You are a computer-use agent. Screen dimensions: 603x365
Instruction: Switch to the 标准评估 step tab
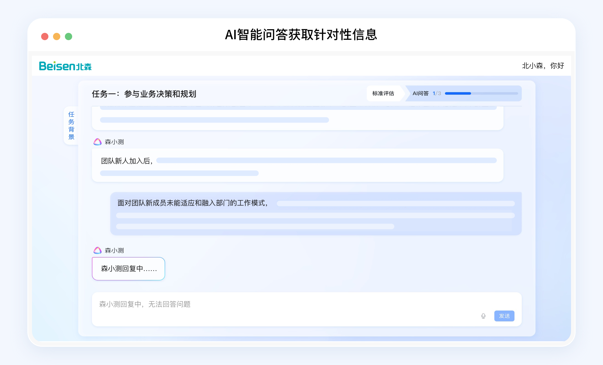[x=383, y=93]
